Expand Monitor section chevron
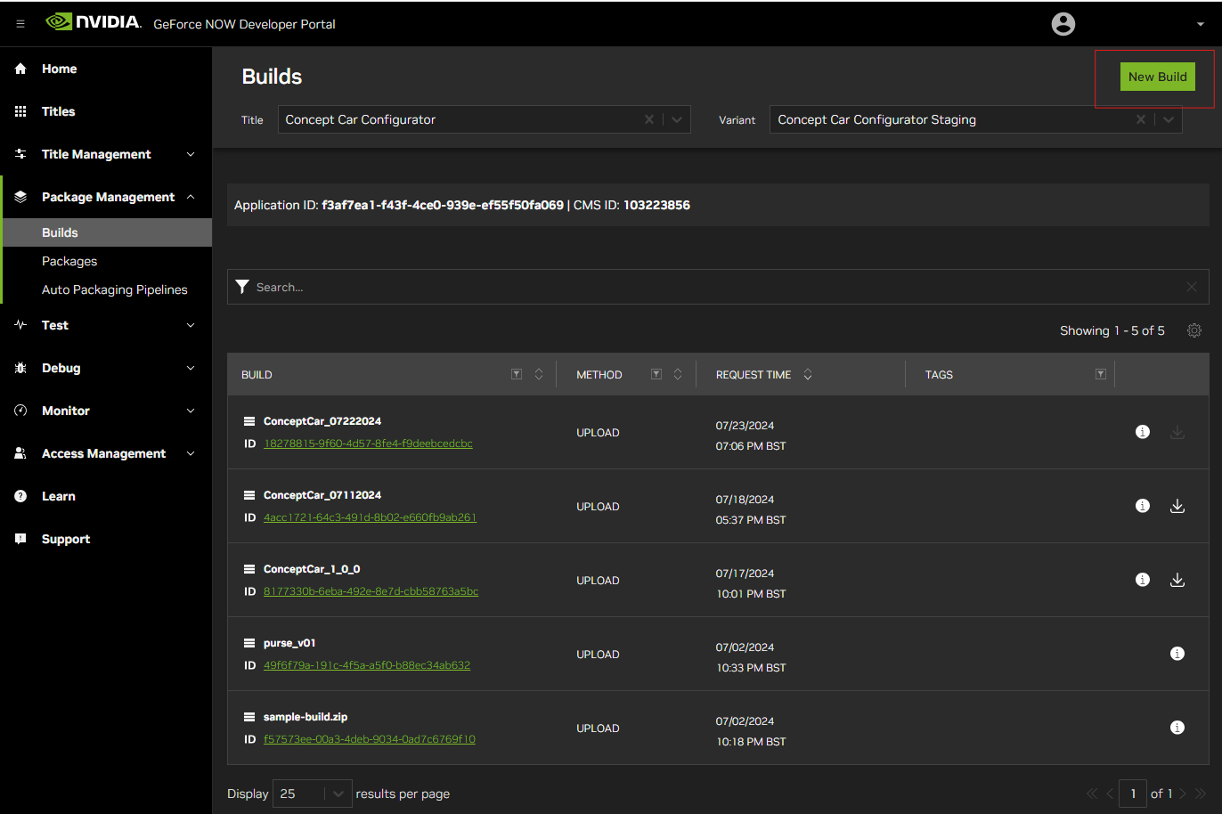 tap(191, 411)
